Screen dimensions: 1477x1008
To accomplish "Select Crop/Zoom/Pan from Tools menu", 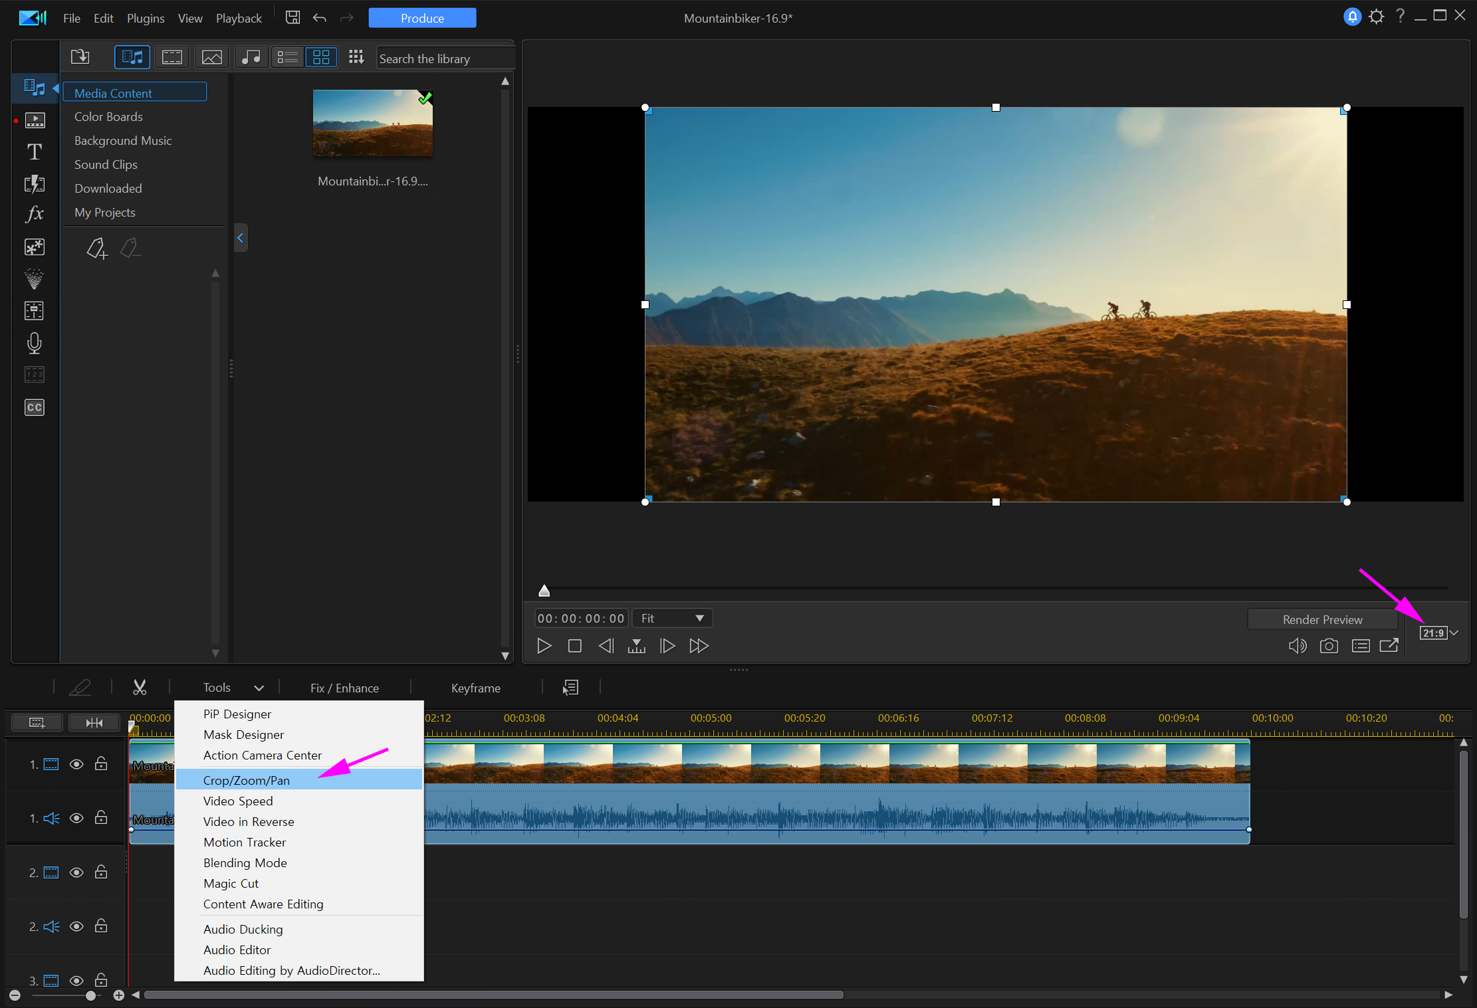I will point(247,780).
